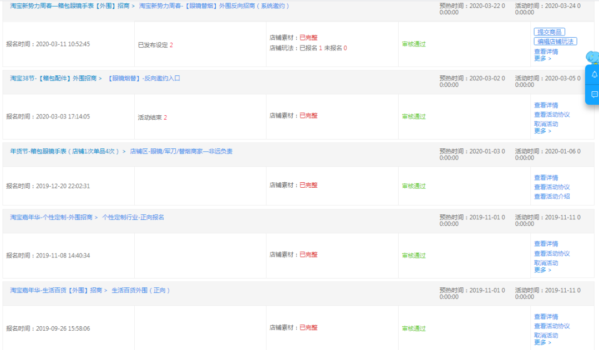
Task: Open 查看详情 for 淘宝38节 activity
Action: [546, 105]
